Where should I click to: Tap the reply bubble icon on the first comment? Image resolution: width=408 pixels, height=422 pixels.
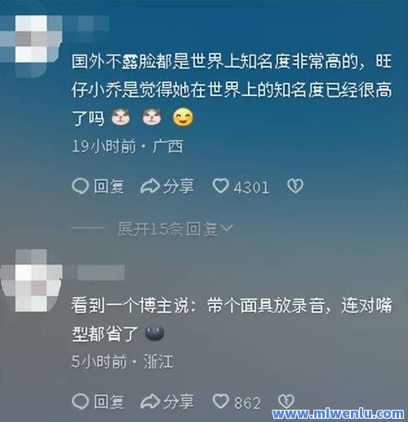coord(80,187)
